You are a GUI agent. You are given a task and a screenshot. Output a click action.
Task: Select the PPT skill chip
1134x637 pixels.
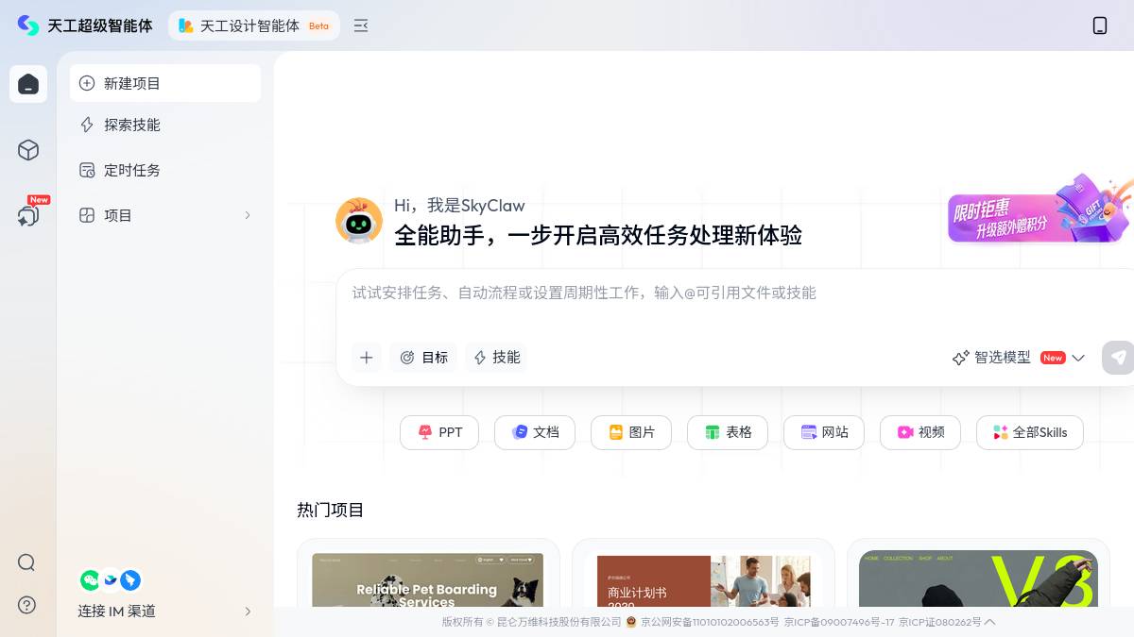click(x=439, y=432)
